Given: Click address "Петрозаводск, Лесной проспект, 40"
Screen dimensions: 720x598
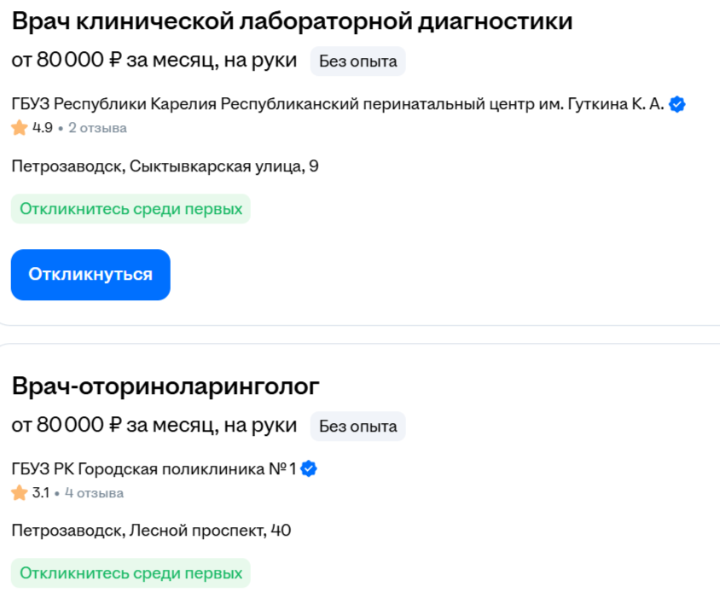Looking at the screenshot, I should tap(151, 531).
